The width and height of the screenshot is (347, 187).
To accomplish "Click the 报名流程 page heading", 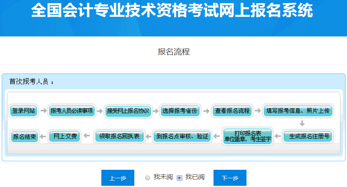I will pyautogui.click(x=173, y=52).
